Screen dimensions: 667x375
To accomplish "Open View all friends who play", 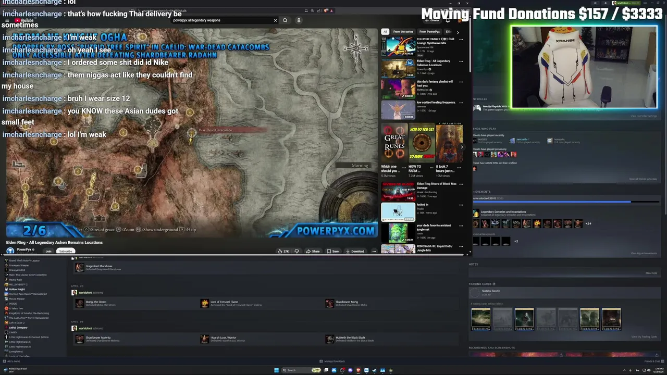I will 643,179.
